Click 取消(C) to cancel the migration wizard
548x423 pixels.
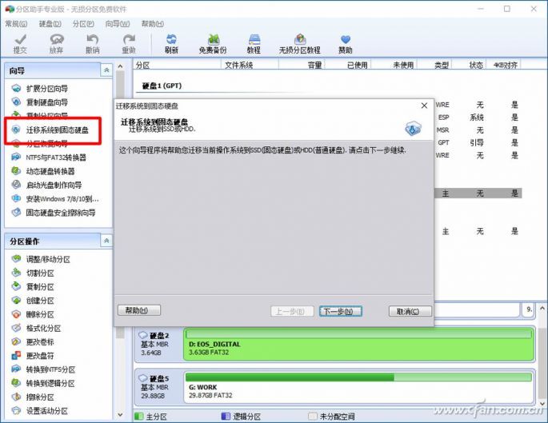click(410, 311)
